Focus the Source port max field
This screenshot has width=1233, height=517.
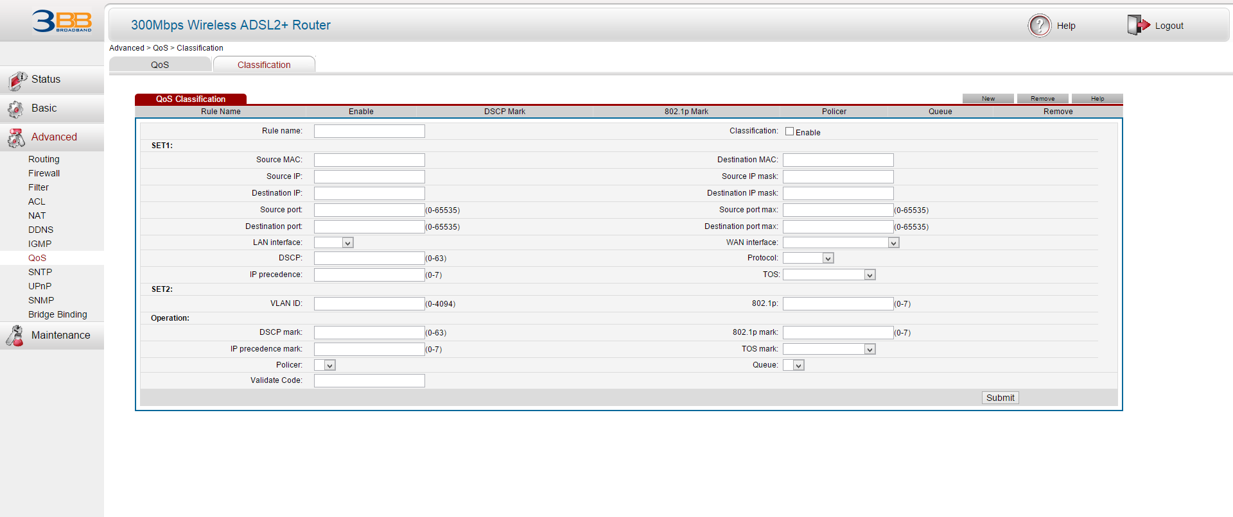(838, 210)
